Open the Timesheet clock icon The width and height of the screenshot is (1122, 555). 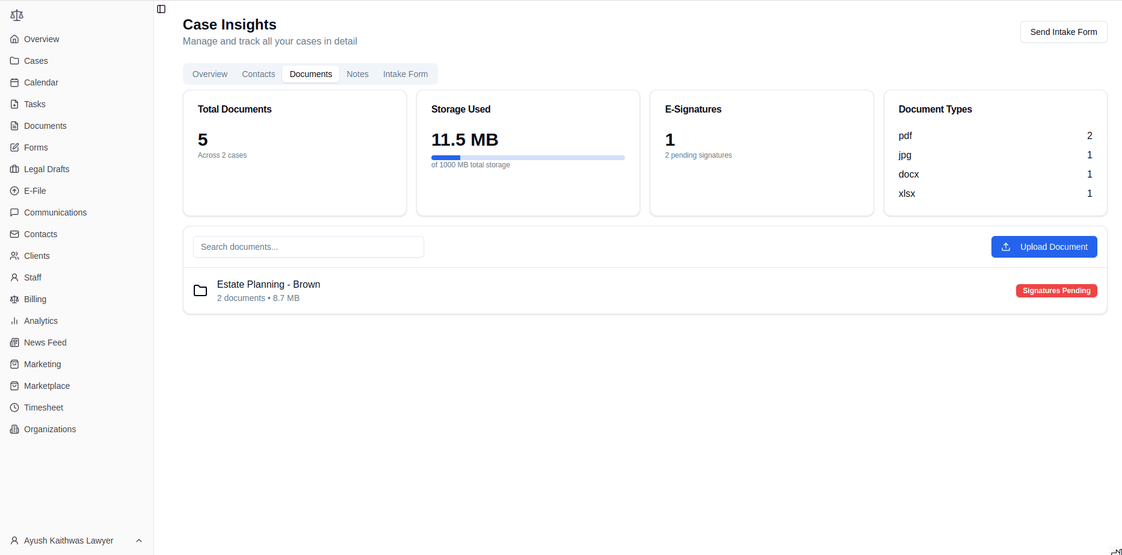(x=14, y=408)
